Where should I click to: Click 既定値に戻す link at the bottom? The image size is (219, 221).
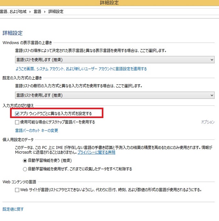(x=13, y=209)
